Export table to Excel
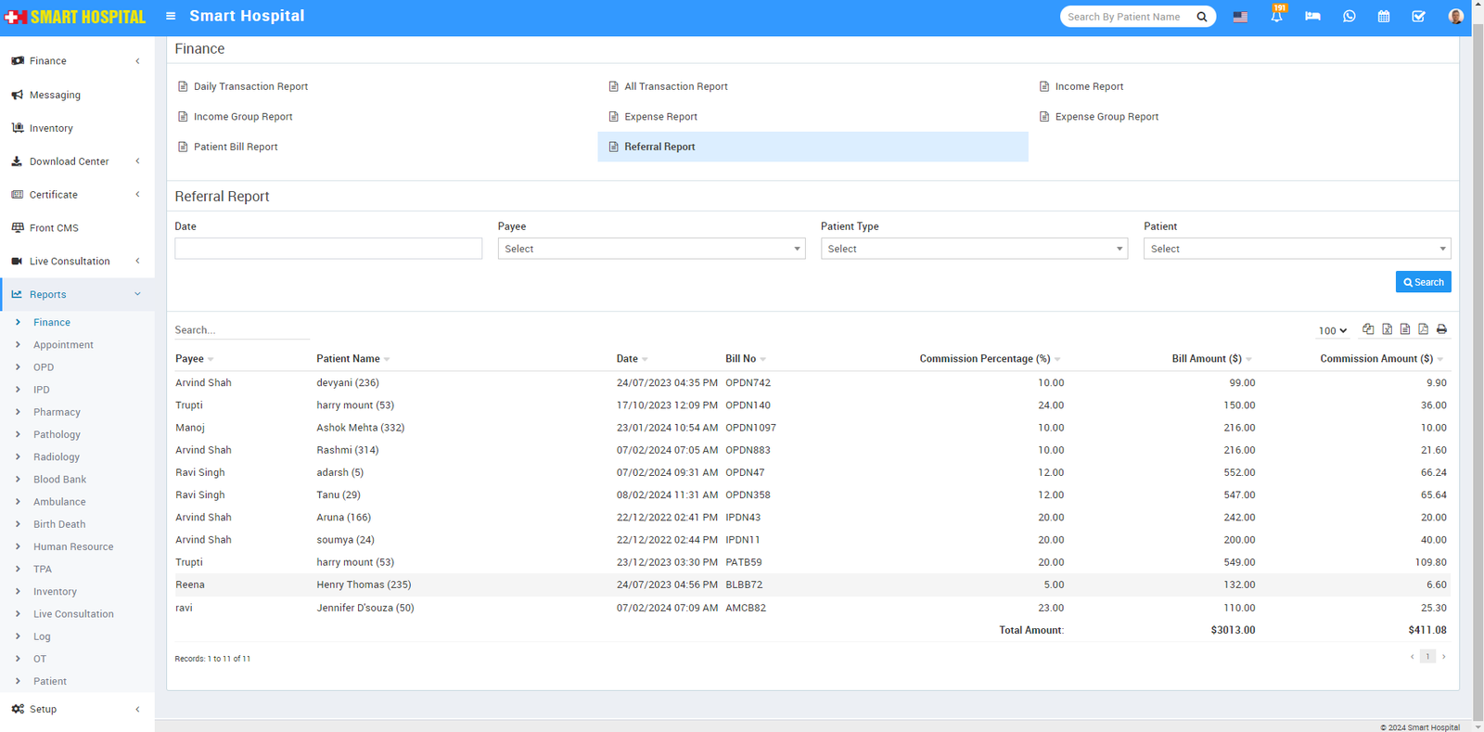The image size is (1484, 732). [x=1387, y=329]
